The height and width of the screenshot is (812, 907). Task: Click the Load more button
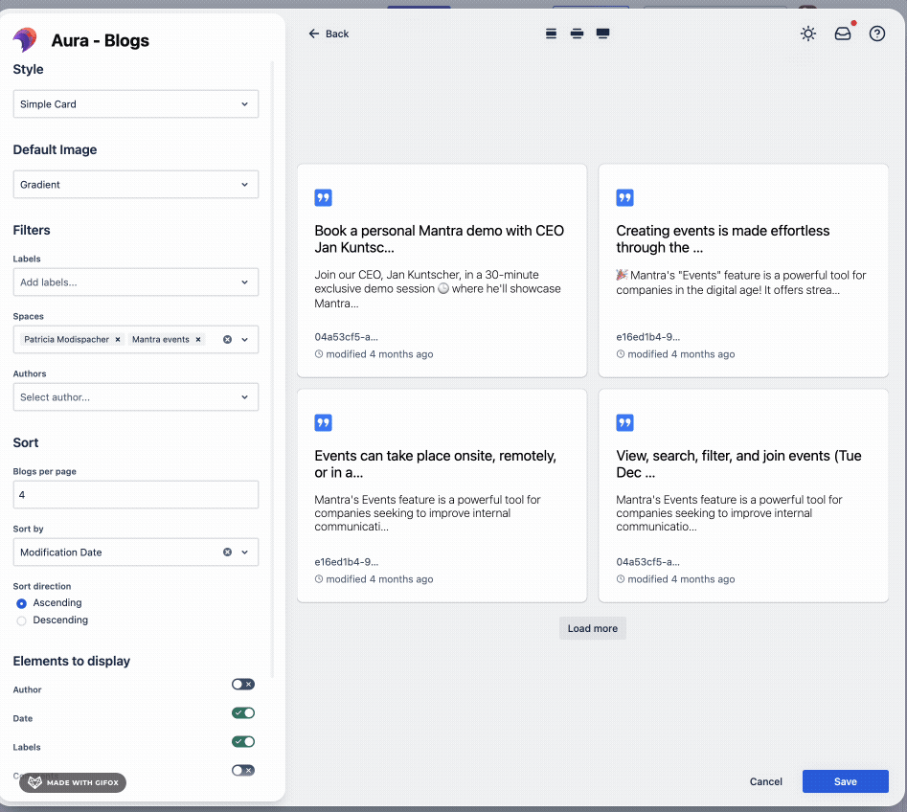pos(592,628)
